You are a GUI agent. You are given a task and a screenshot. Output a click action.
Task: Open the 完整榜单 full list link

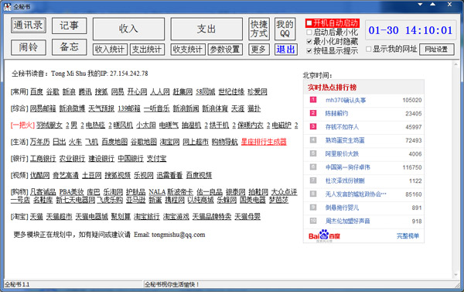point(408,236)
